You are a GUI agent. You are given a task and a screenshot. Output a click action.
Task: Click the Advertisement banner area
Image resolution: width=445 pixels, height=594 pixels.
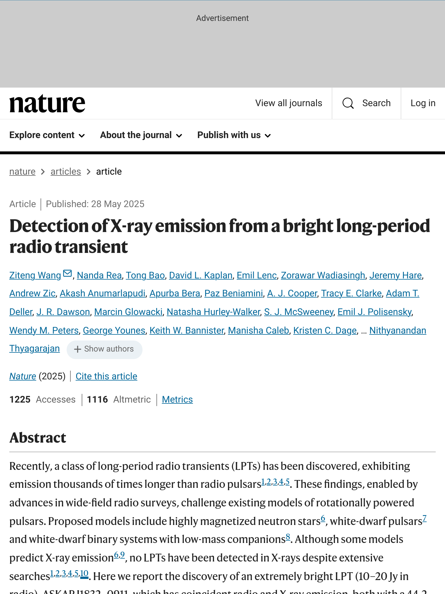tap(222, 44)
